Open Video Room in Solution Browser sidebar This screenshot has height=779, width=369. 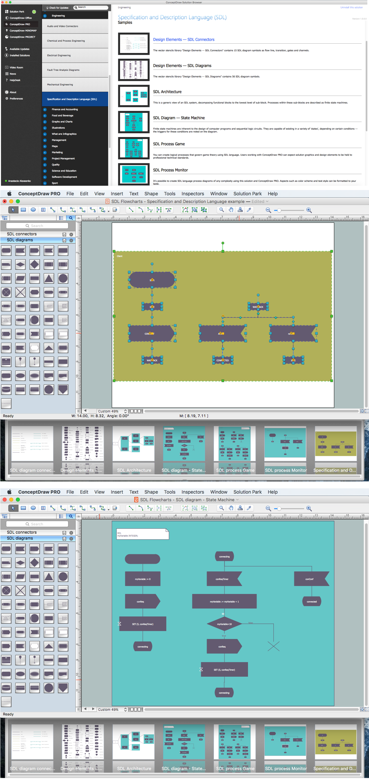pyautogui.click(x=16, y=68)
